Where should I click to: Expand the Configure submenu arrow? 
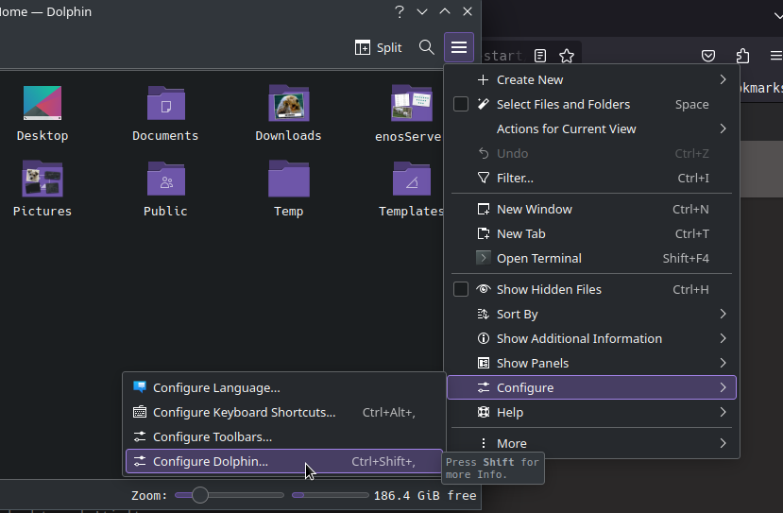click(723, 387)
